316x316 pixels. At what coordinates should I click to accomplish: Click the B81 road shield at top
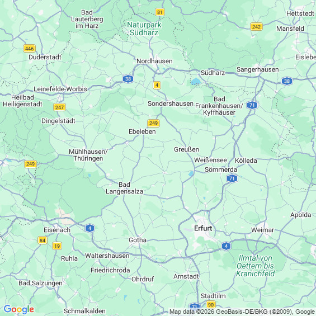[160, 12]
